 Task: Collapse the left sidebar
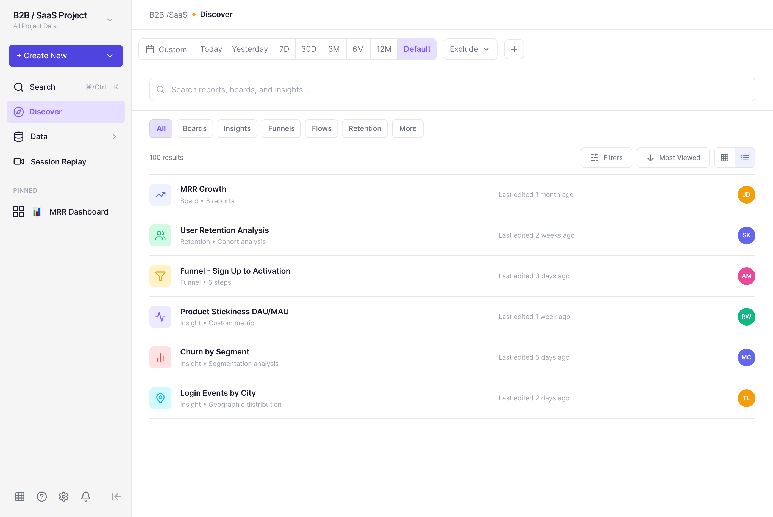[x=116, y=497]
